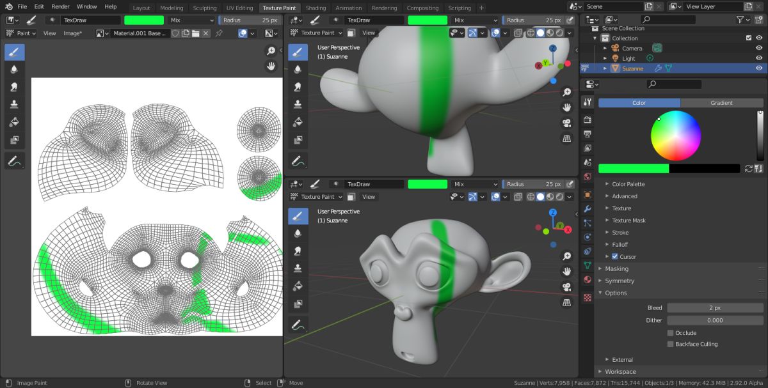This screenshot has height=388, width=768.
Task: Toggle visibility of the Camera object
Action: coord(759,48)
